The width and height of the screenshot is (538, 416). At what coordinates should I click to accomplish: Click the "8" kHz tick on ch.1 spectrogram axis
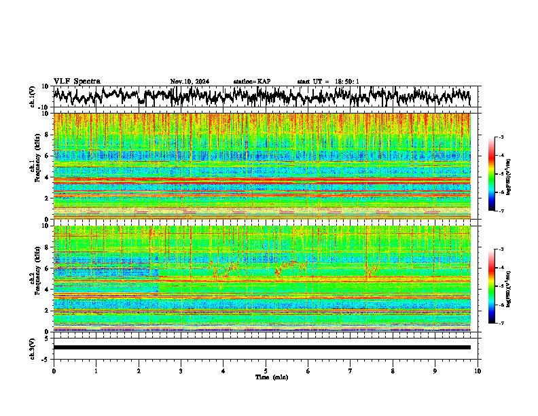click(48, 135)
